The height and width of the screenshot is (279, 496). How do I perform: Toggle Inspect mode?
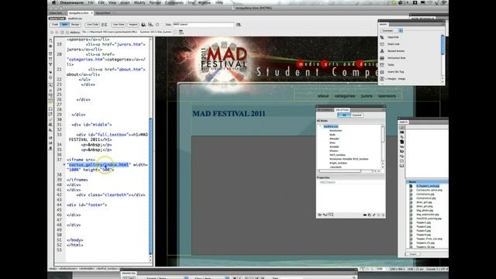pos(133,24)
